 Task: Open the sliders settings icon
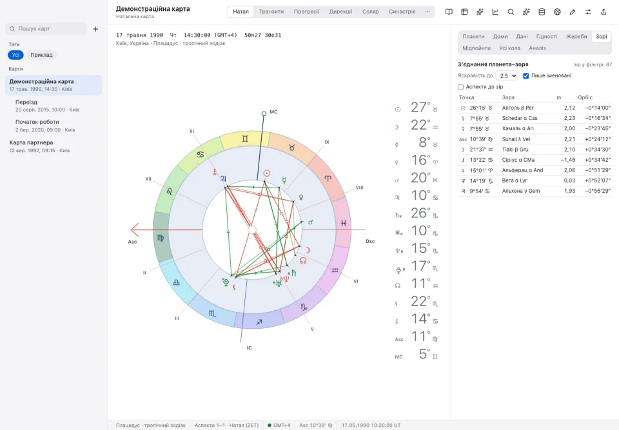coord(588,12)
